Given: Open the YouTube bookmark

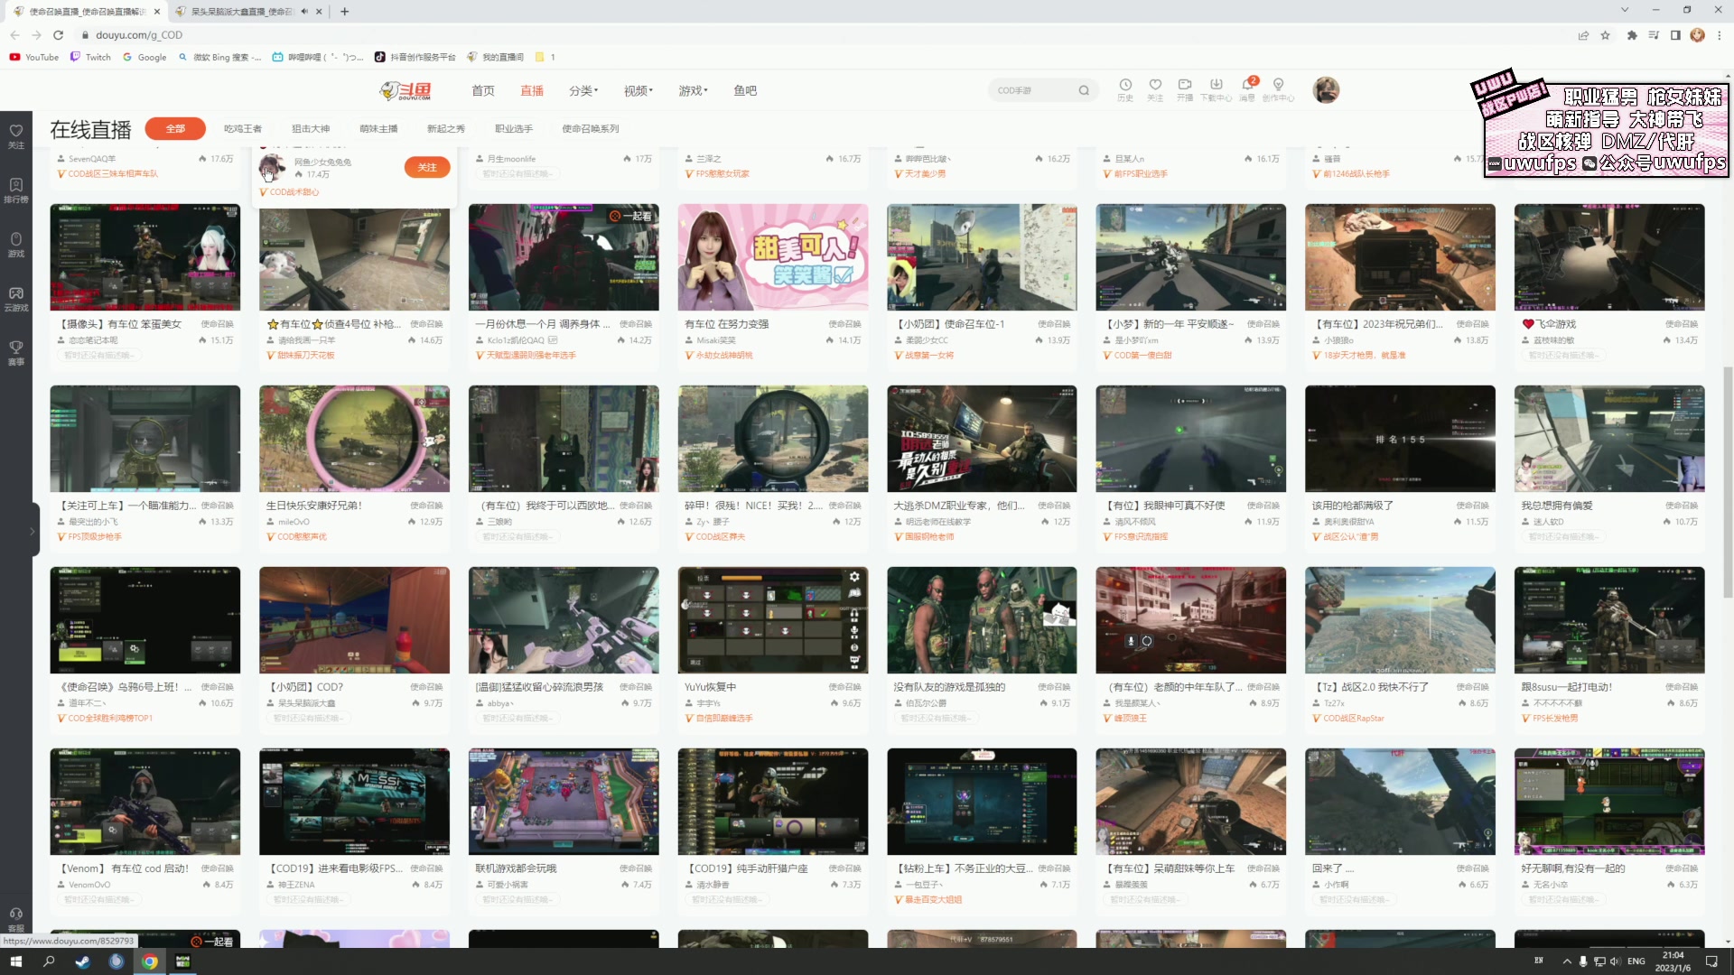Looking at the screenshot, I should (34, 57).
